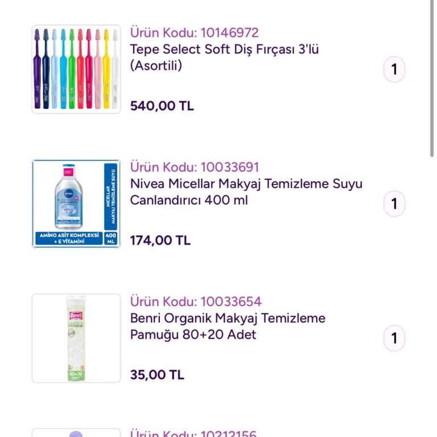The image size is (437, 437).
Task: Open Nivea Micellar Makyaj Temizleme Suyu title
Action: [x=246, y=192]
